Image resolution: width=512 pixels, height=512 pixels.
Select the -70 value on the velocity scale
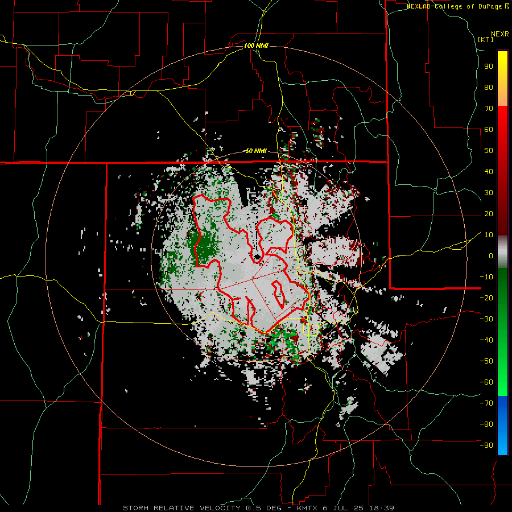point(486,403)
